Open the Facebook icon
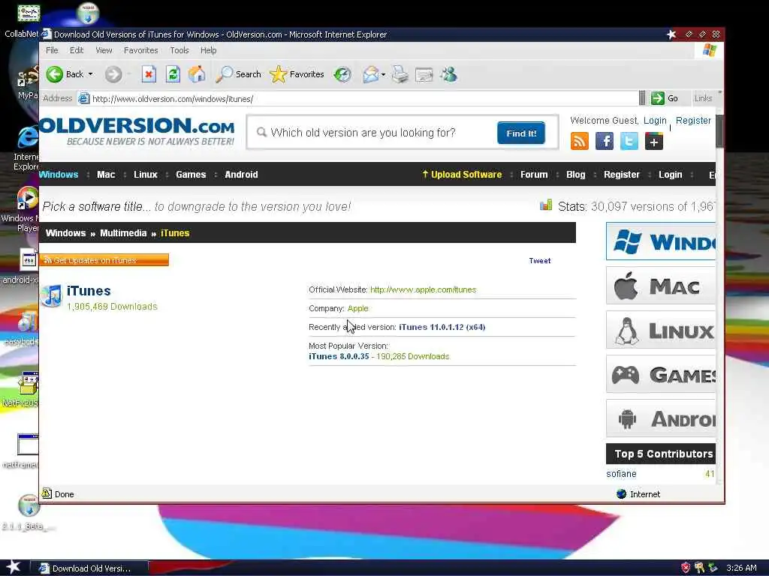 [605, 141]
